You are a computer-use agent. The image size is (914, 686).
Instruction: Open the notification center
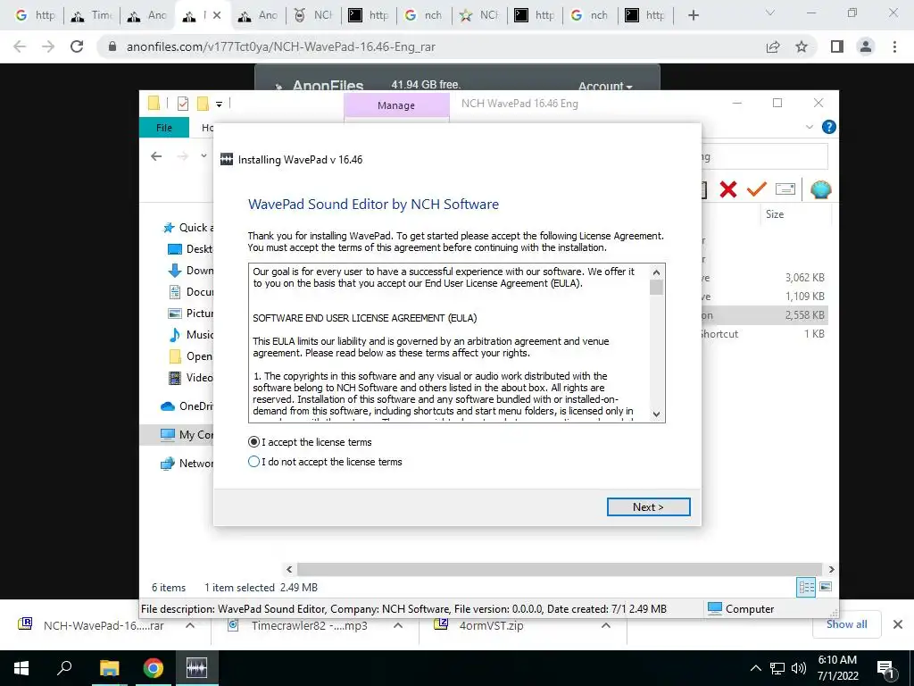point(886,668)
